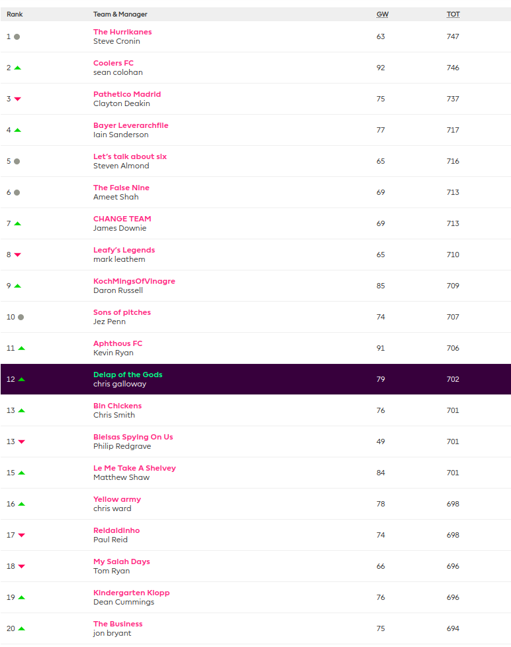
Task: Select Bielsas Spying On Us team
Action: (x=133, y=437)
